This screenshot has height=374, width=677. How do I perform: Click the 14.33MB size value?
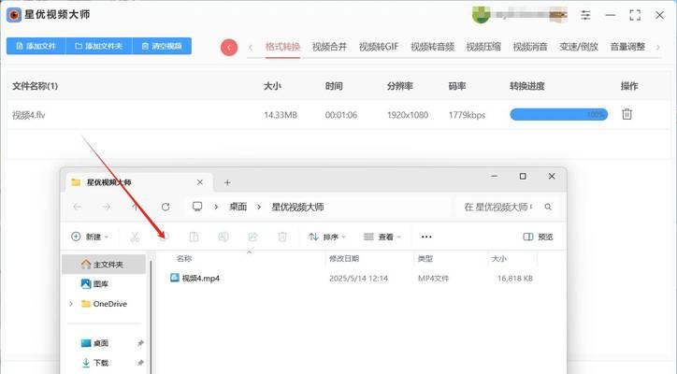point(281,115)
